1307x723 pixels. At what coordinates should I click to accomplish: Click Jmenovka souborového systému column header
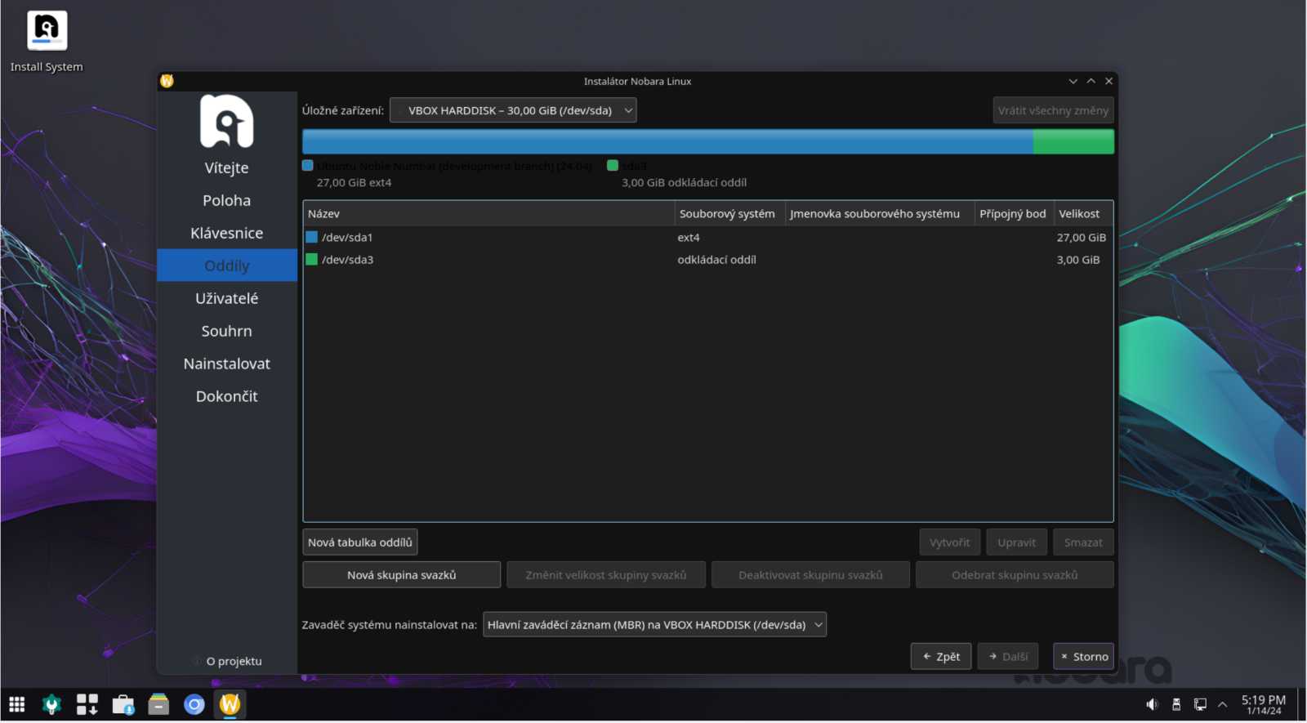pos(880,213)
